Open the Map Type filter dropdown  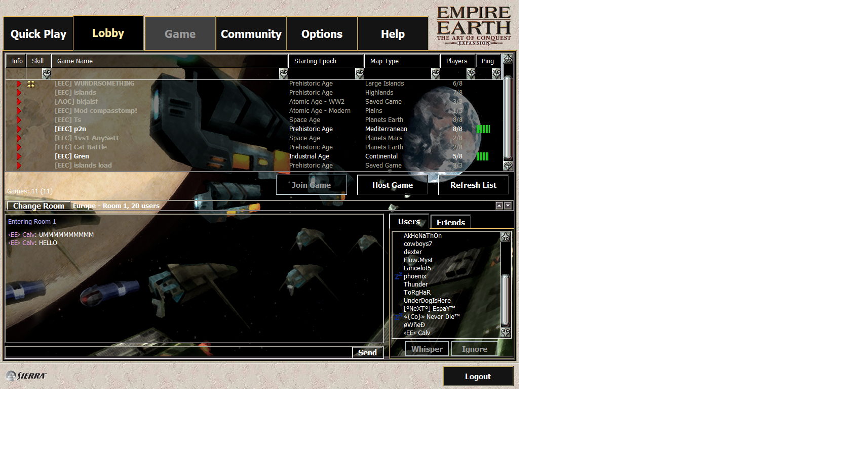point(435,73)
